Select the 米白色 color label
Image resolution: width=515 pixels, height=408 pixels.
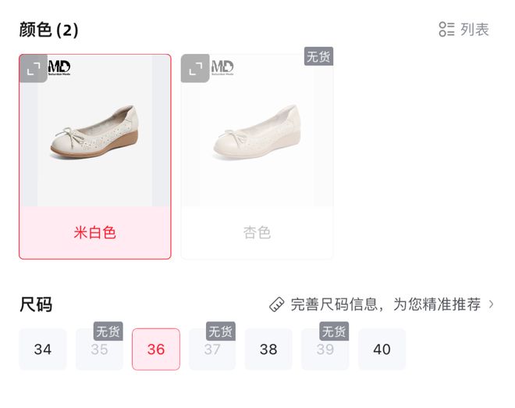(x=95, y=233)
